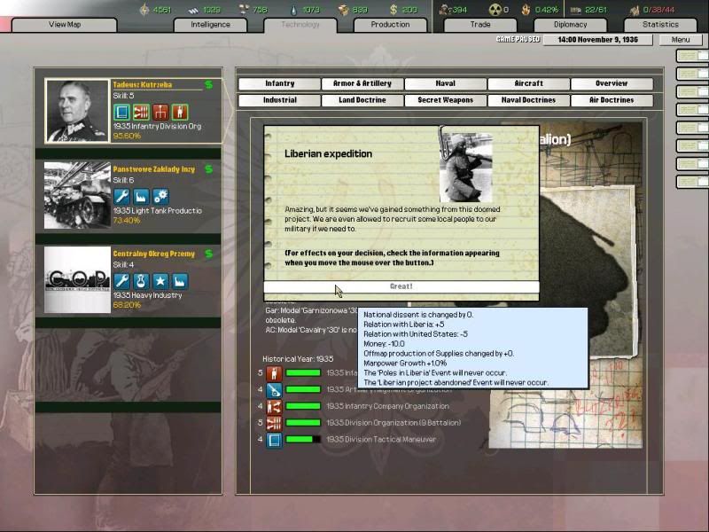Click icon beside 1935 Infantry Company Organization

274,406
